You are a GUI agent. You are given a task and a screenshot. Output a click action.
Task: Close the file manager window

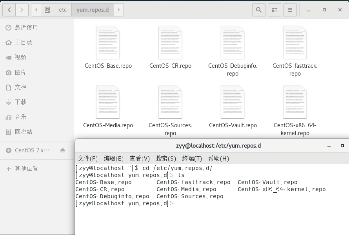pos(340,10)
